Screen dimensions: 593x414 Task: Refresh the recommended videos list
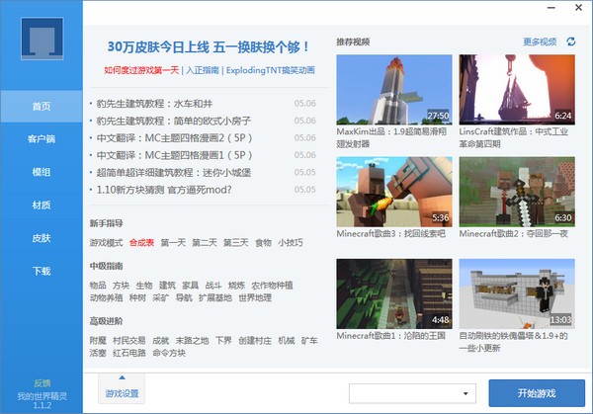tap(571, 41)
